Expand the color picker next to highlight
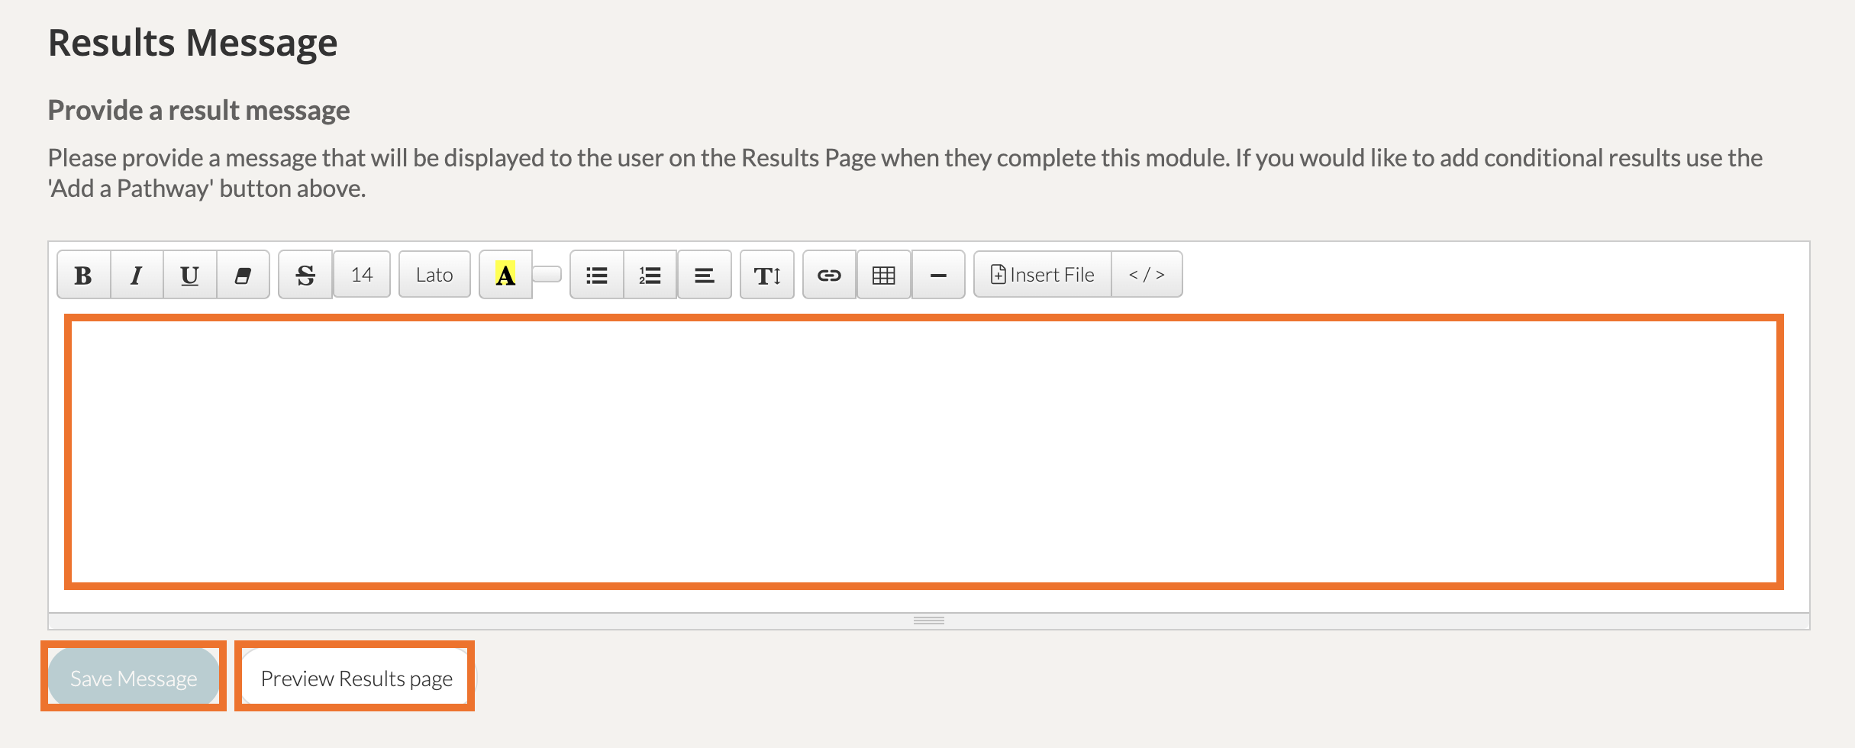This screenshot has height=748, width=1855. coord(547,274)
